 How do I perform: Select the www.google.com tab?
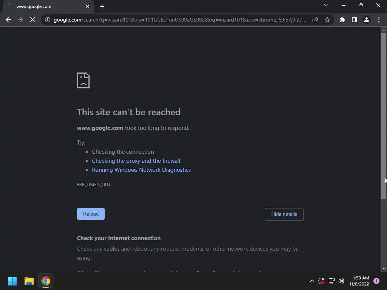[48, 6]
